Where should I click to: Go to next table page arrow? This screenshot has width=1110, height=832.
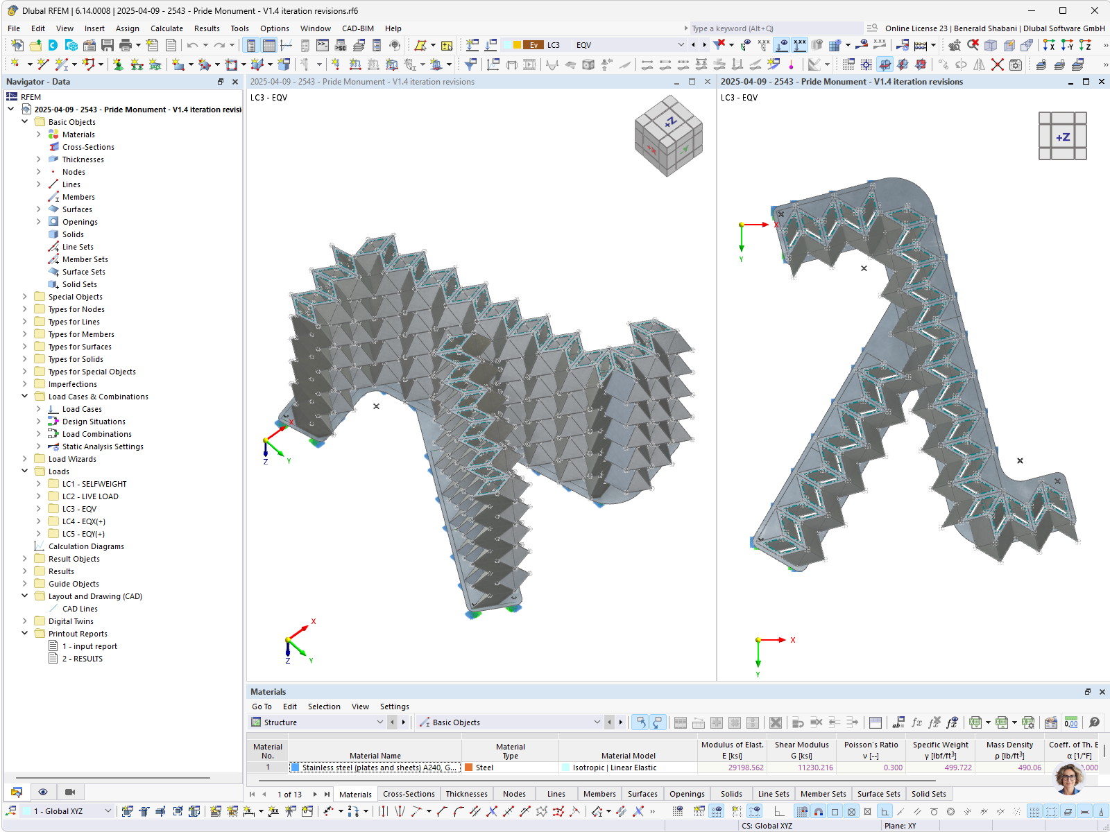(x=315, y=795)
